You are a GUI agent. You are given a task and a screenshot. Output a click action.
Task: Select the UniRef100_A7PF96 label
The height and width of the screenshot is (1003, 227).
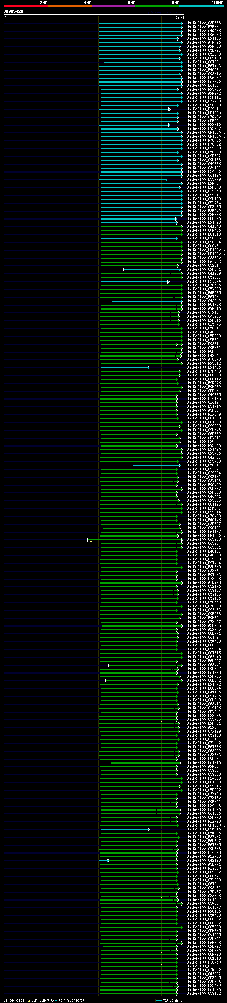pyautogui.click(x=204, y=42)
